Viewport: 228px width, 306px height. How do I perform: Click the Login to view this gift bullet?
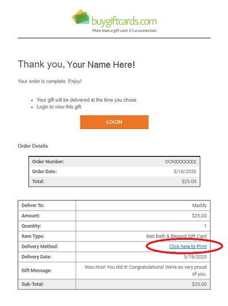pyautogui.click(x=59, y=107)
